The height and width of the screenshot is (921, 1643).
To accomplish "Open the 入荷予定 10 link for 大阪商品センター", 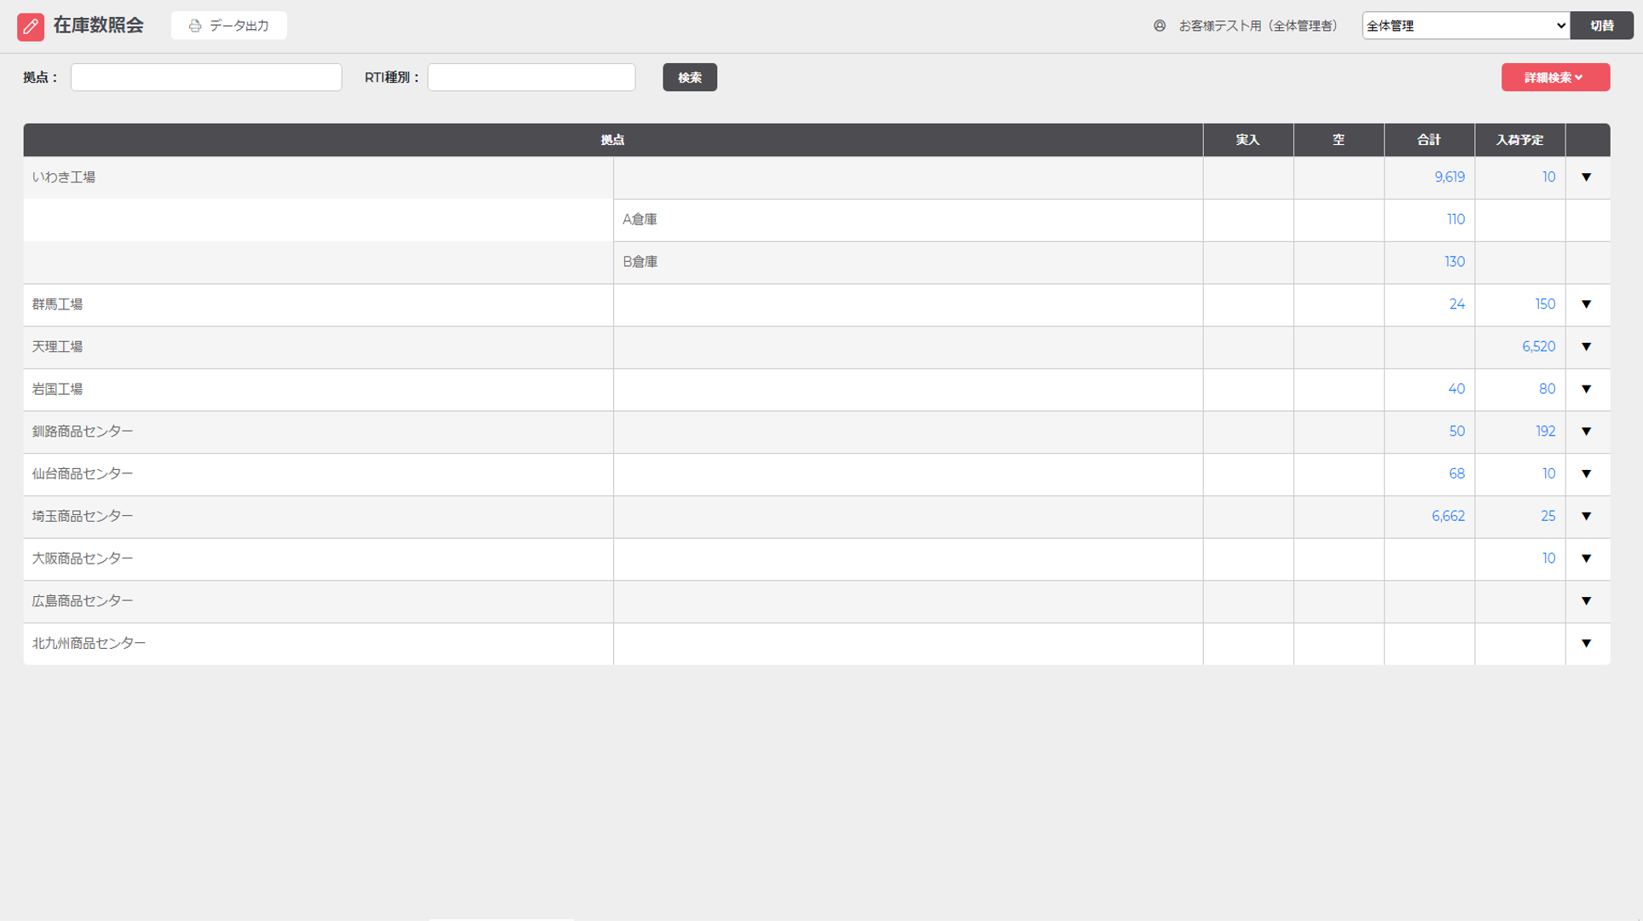I will (1548, 559).
